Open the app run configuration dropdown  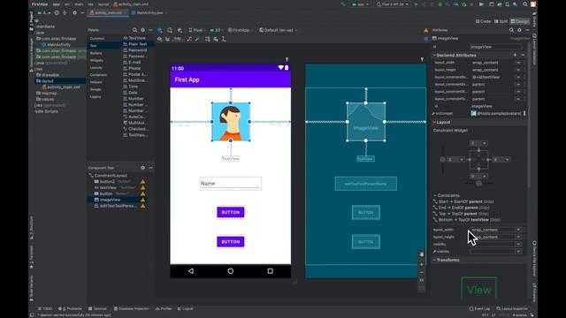click(x=360, y=4)
